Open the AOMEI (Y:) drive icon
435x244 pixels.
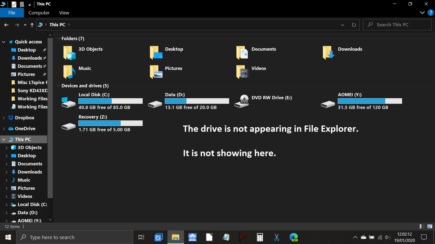(x=328, y=104)
